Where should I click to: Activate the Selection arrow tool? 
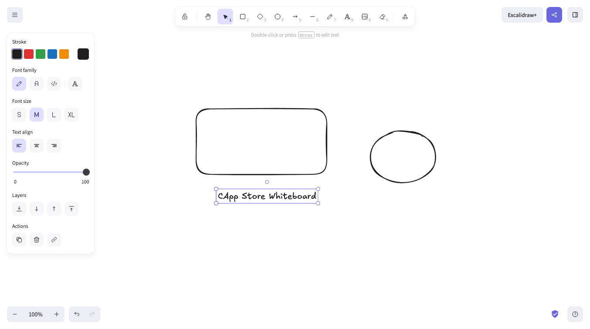pyautogui.click(x=225, y=17)
